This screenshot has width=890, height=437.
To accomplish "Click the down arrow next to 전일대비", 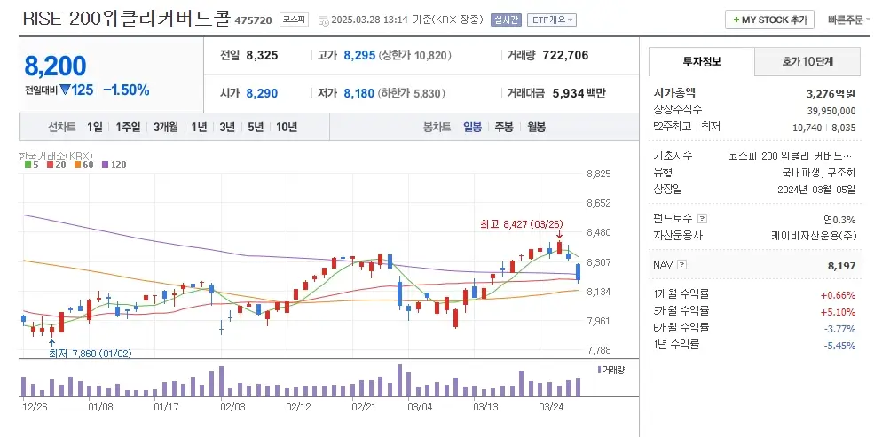I will point(65,90).
